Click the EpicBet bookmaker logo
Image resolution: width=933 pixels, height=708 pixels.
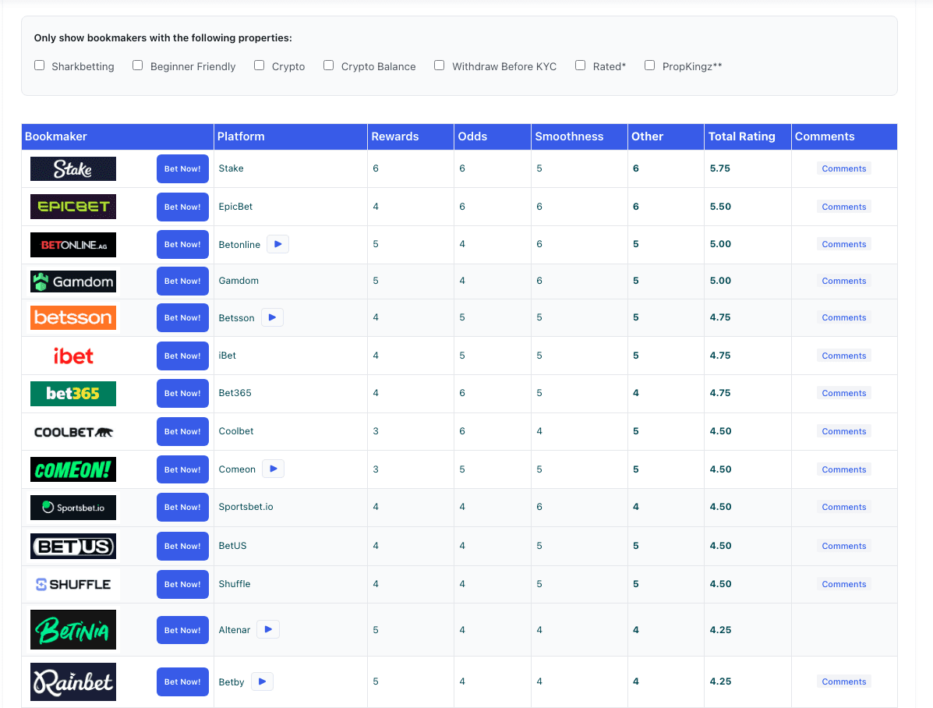(x=73, y=207)
